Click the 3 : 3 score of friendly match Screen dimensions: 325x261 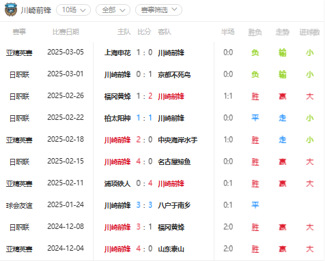(x=144, y=205)
